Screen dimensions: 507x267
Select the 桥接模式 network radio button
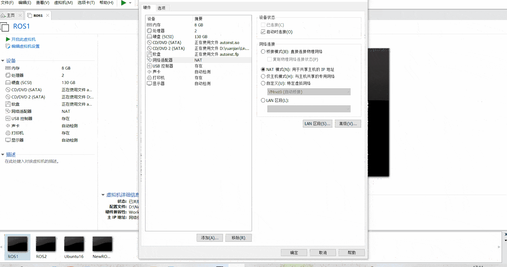pyautogui.click(x=263, y=51)
